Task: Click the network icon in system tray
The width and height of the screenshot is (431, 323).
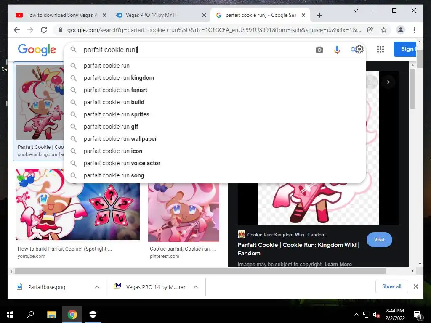Action: 367,315
